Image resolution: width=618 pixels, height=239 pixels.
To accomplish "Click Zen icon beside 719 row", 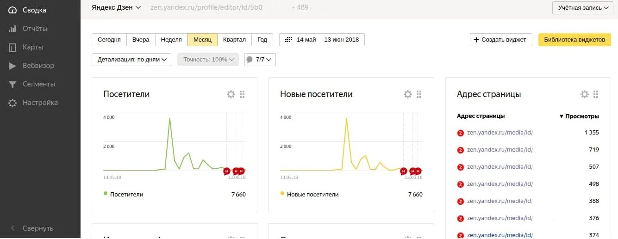I will [x=461, y=150].
